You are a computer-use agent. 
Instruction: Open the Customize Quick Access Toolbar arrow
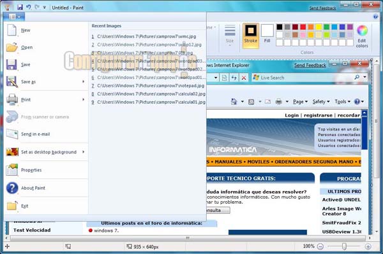pyautogui.click(x=45, y=8)
